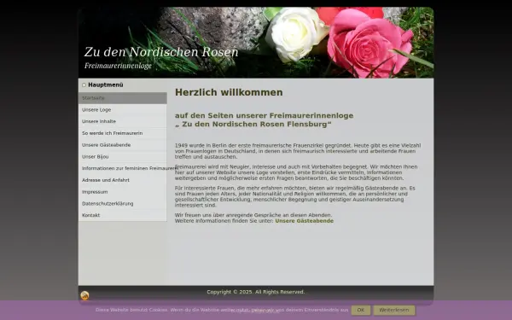This screenshot has width=512, height=320.
Task: Open Informationen zur femininen Freimaurerei
Action: click(x=122, y=168)
